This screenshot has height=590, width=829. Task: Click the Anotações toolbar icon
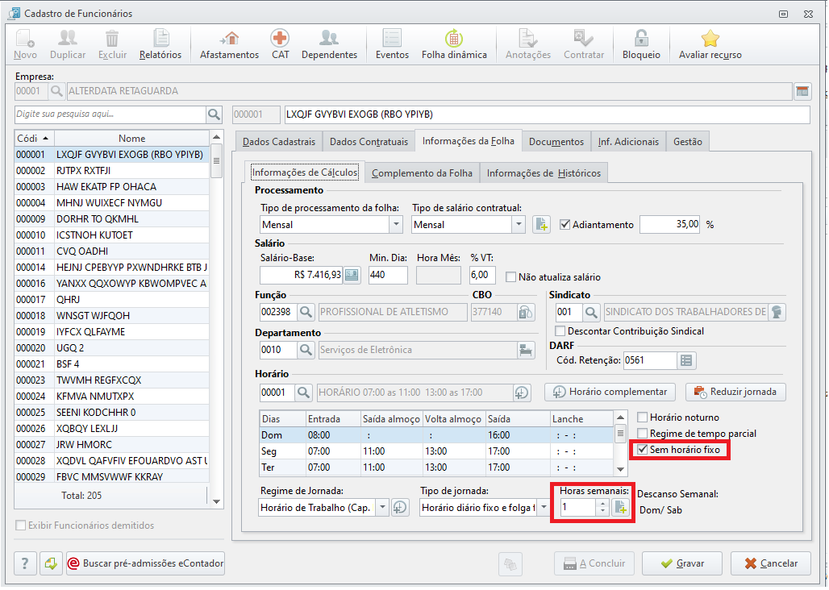point(527,38)
